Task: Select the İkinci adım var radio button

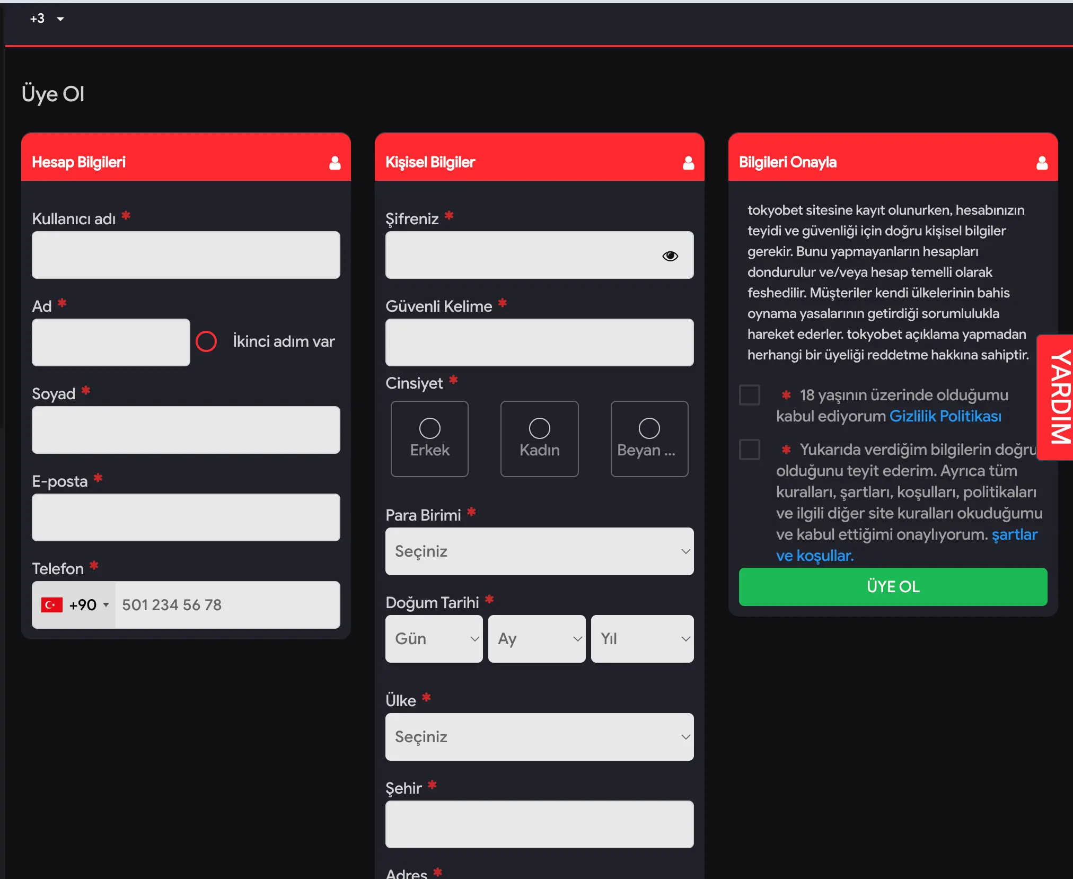Action: (x=206, y=341)
